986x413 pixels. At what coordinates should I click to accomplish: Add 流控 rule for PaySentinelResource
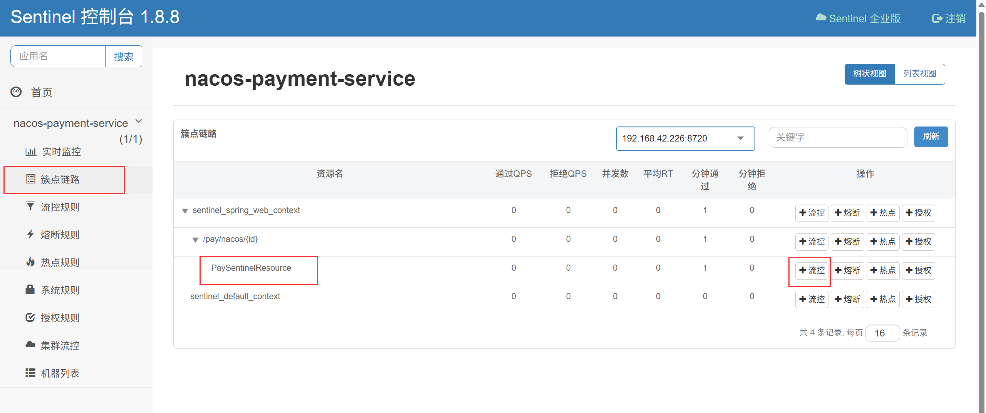tap(812, 270)
